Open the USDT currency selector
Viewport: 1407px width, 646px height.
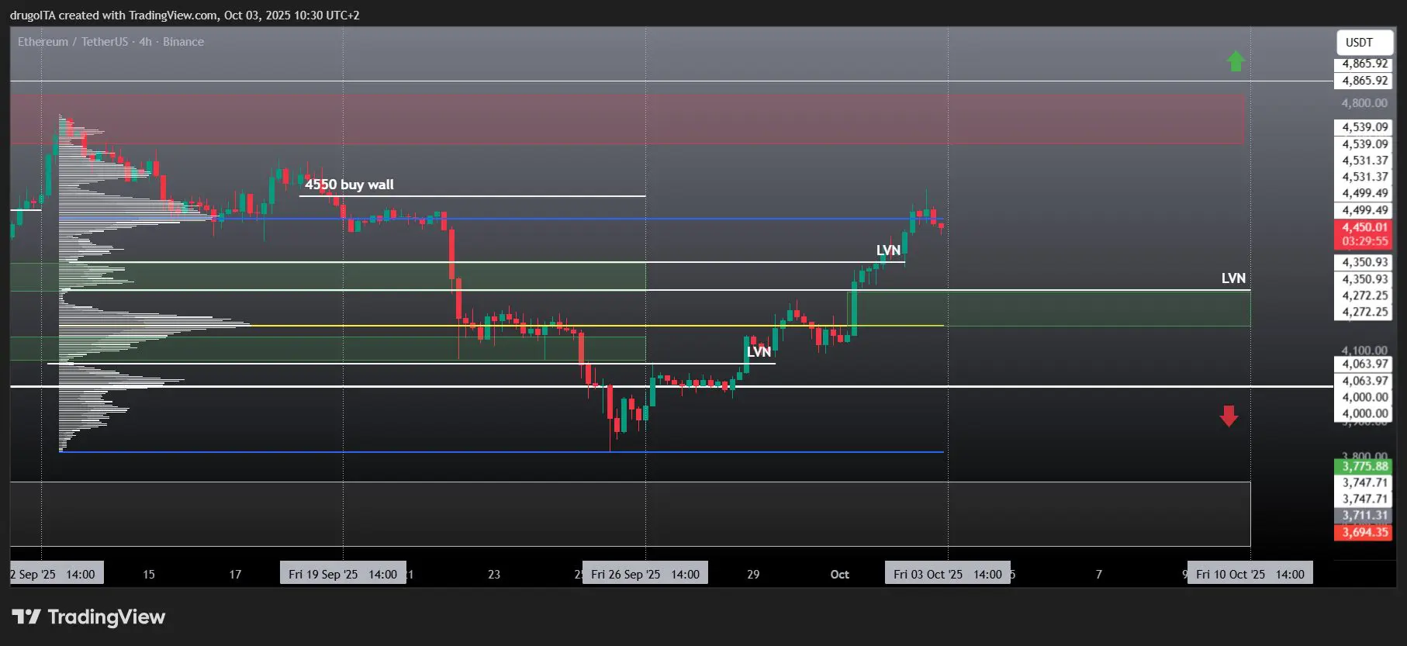[x=1364, y=43]
